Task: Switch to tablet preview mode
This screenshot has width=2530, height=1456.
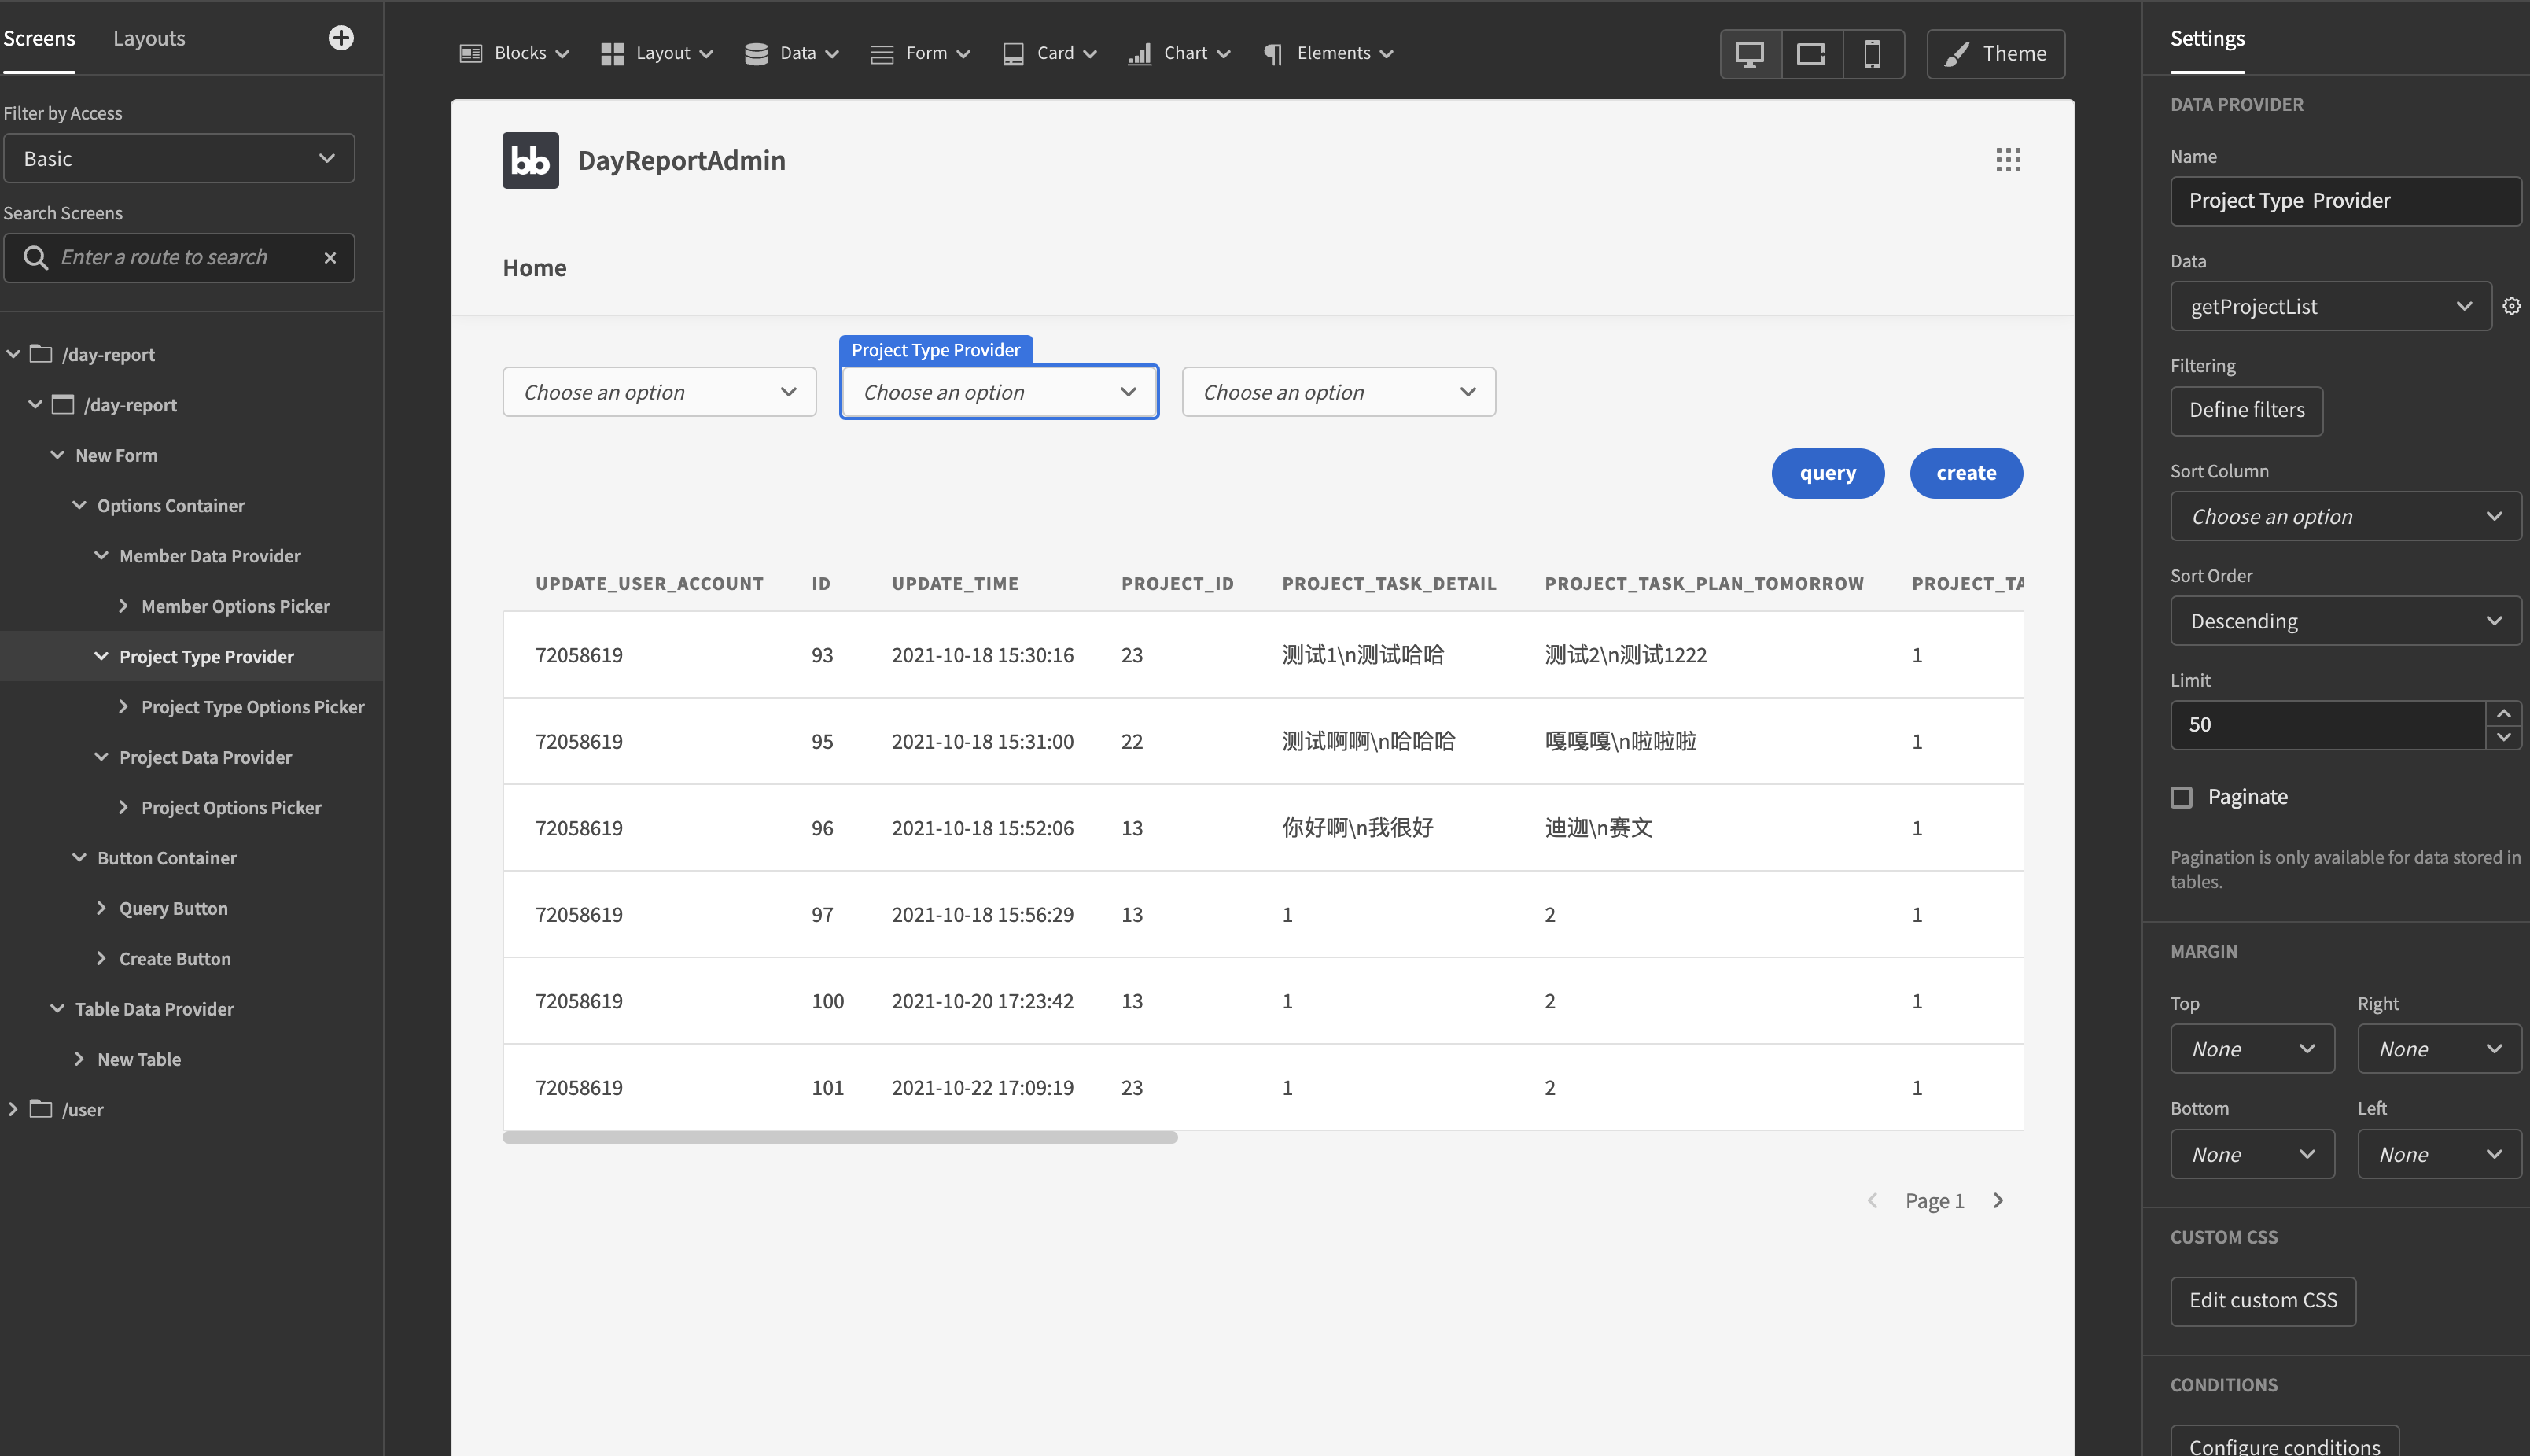Action: [x=1810, y=53]
